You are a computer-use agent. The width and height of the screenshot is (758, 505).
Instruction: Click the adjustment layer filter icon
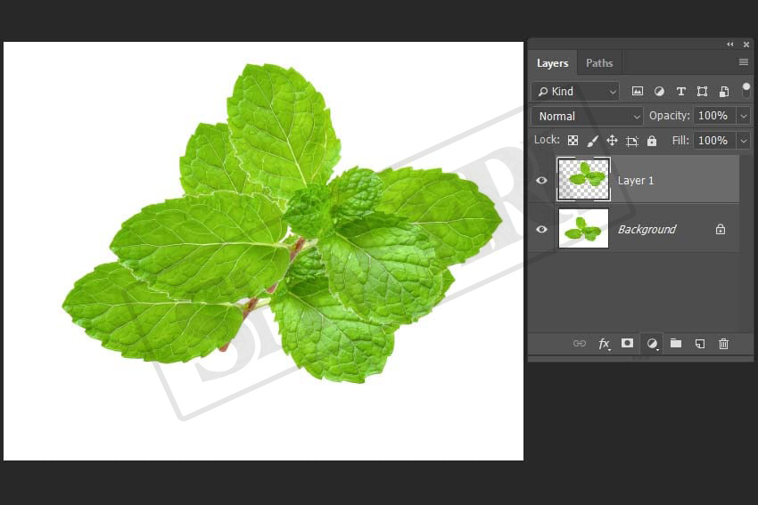coord(659,91)
